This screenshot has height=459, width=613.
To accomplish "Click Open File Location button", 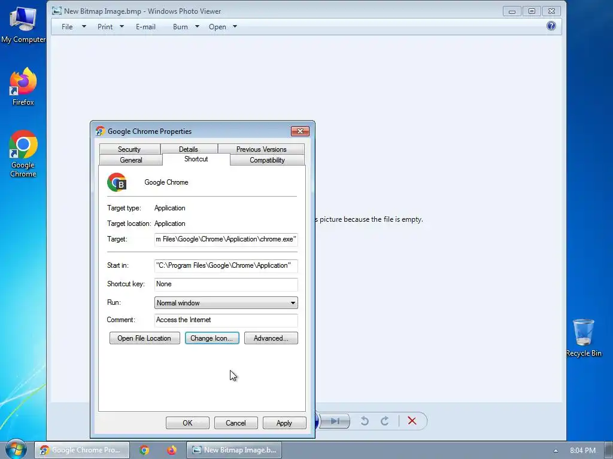I will click(145, 338).
